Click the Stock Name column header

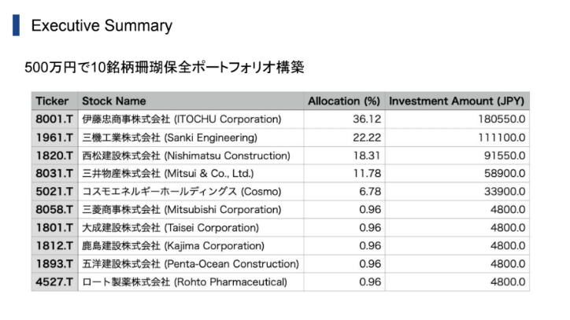point(114,101)
